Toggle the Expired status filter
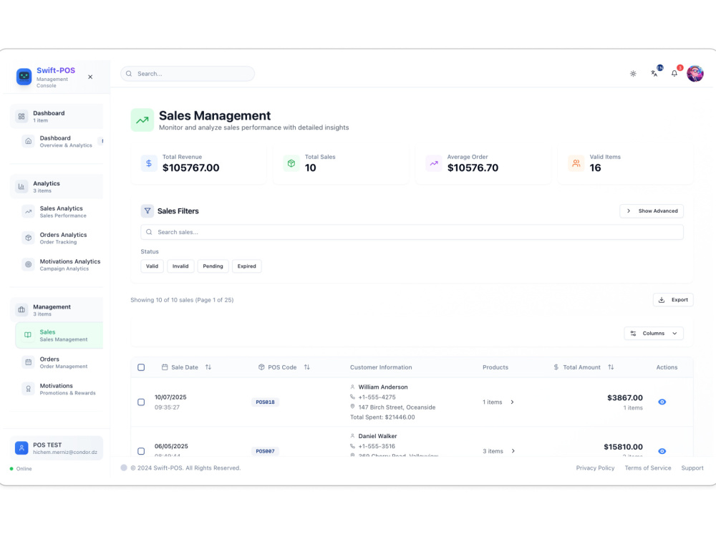The height and width of the screenshot is (537, 716). click(246, 266)
